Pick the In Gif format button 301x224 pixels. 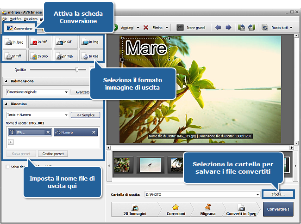66,42
